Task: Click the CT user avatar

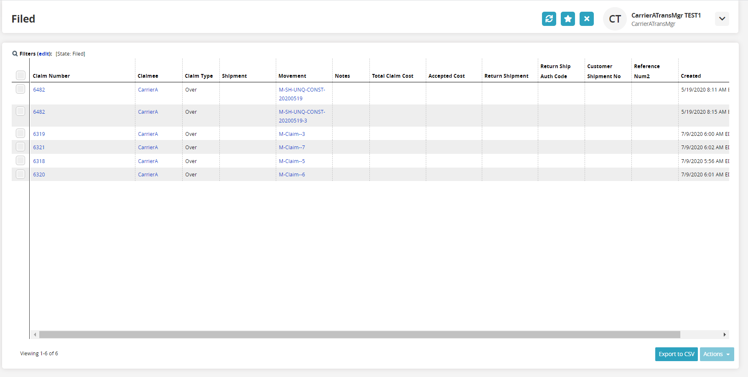Action: (614, 19)
